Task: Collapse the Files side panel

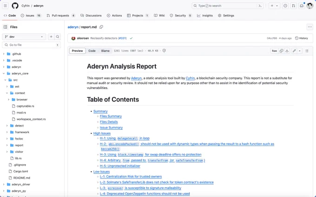Action: (x=6, y=27)
